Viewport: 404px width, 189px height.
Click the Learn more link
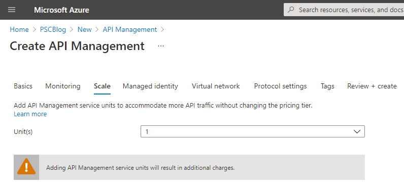tap(30, 114)
